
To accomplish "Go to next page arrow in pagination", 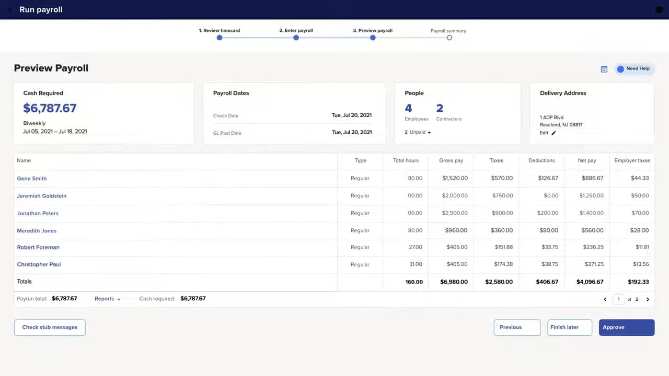I will (x=648, y=299).
